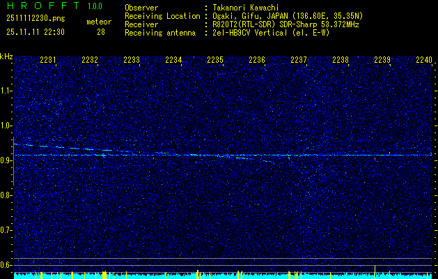Click the gray vertical bar left of the spectrogram

13,161
